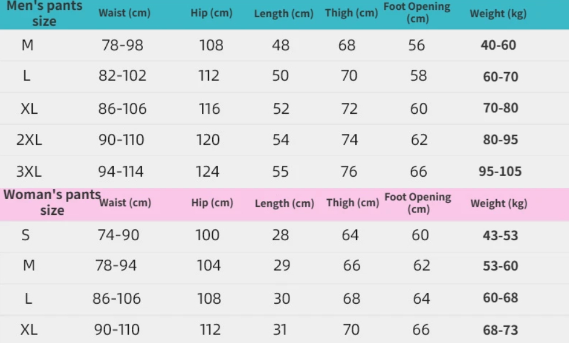This screenshot has height=343, width=569.
Task: Click the Hip (cm) header in pink bar
Action: click(x=212, y=203)
